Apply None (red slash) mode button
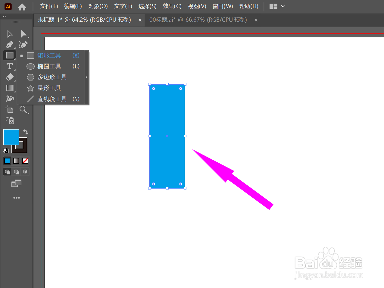 (x=25, y=161)
